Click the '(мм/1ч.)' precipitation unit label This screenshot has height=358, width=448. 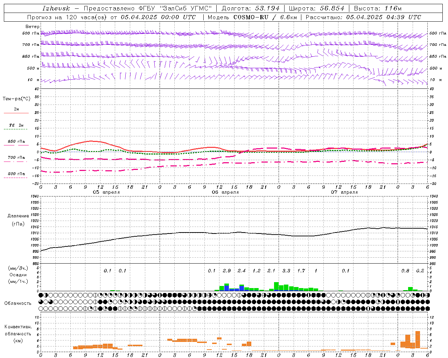pyautogui.click(x=18, y=281)
